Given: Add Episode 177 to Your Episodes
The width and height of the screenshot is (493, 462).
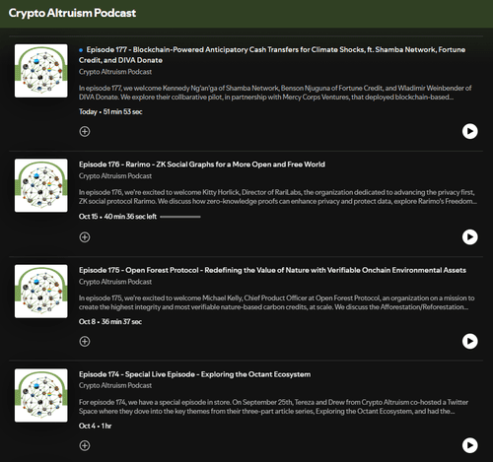Looking at the screenshot, I should tap(85, 131).
